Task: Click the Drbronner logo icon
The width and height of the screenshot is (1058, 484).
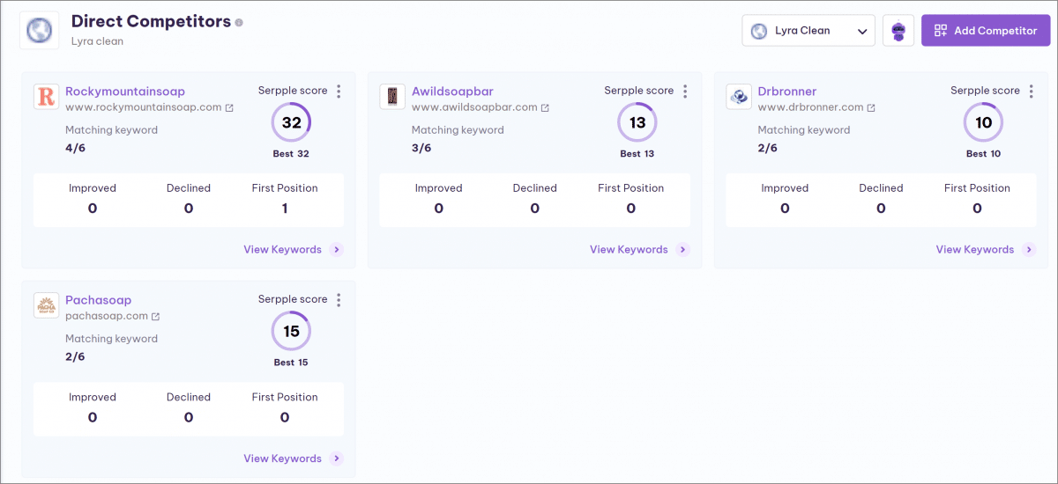Action: tap(739, 97)
